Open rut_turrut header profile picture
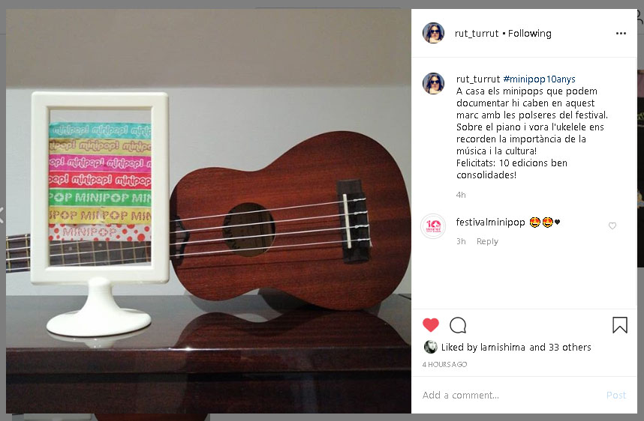This screenshot has height=421, width=644. coord(433,33)
